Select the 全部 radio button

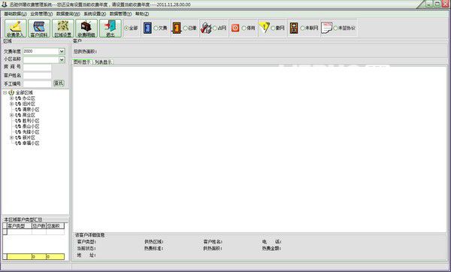click(x=126, y=29)
